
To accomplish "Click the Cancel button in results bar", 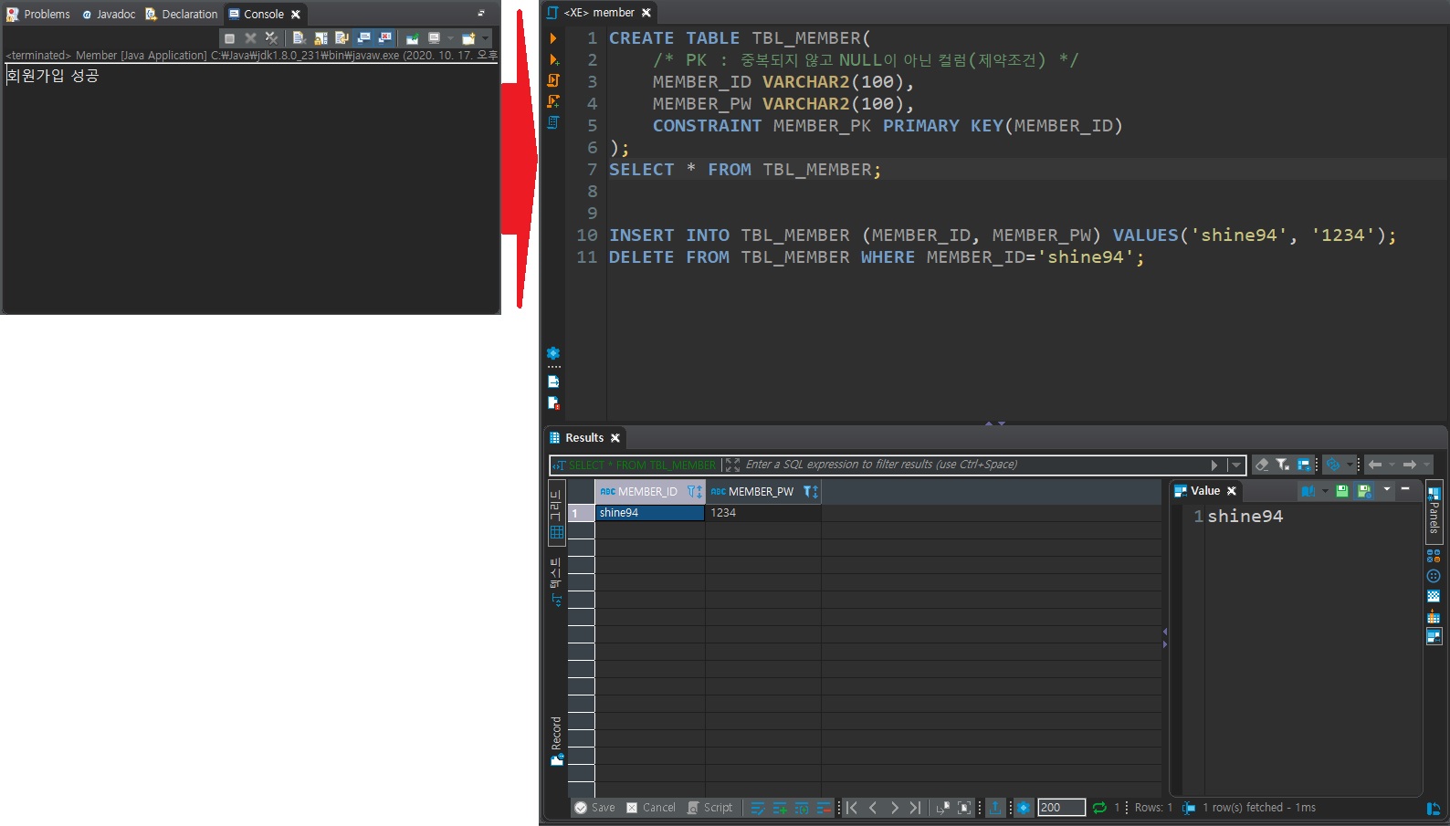I will point(651,808).
